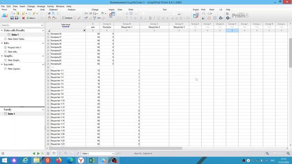
Task: Open the Change menu
Action: click(31, 6)
